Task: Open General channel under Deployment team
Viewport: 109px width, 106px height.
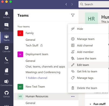Action: click(x=30, y=61)
